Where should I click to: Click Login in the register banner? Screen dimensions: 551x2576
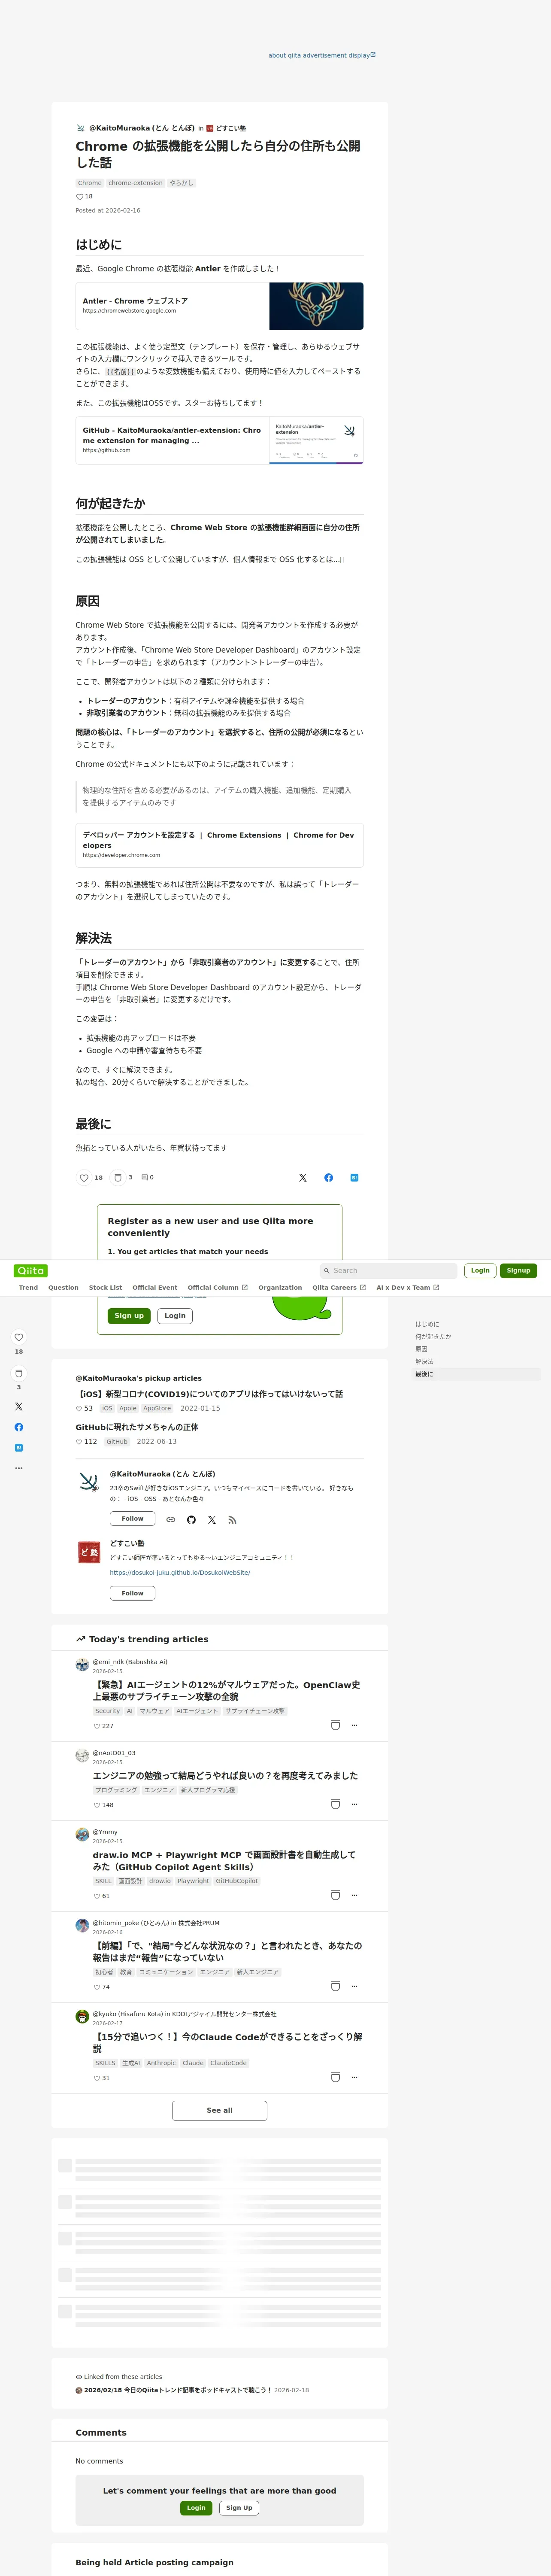(175, 1315)
